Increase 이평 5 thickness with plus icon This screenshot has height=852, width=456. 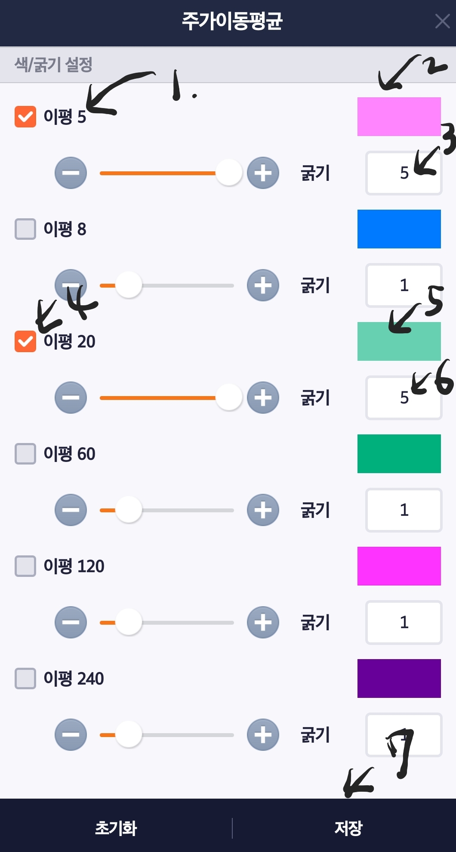[x=262, y=173]
